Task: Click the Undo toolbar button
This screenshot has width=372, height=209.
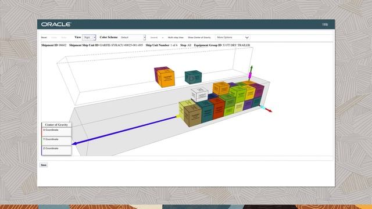Action: (54, 37)
